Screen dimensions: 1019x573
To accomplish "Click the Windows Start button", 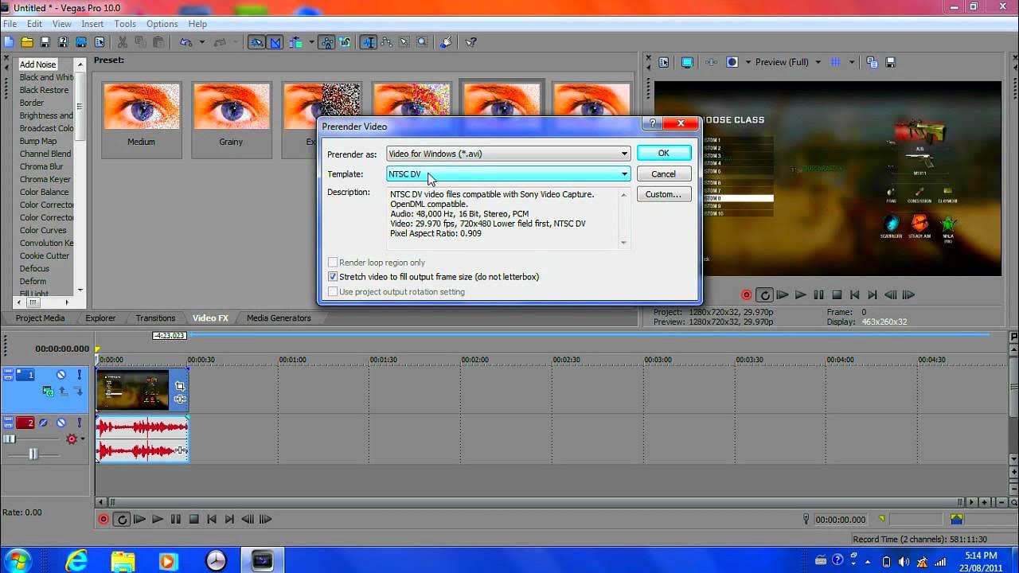I will pyautogui.click(x=18, y=560).
